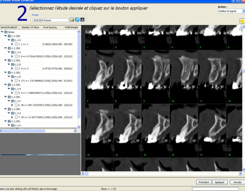Viewport: 245px width, 191px height.
Task: Tick checkbox for series row 1 => 1
Action: tap(16, 44)
